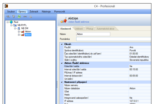The image size is (153, 104).
Task: Click the binoculars search icon
Action: tap(8, 17)
